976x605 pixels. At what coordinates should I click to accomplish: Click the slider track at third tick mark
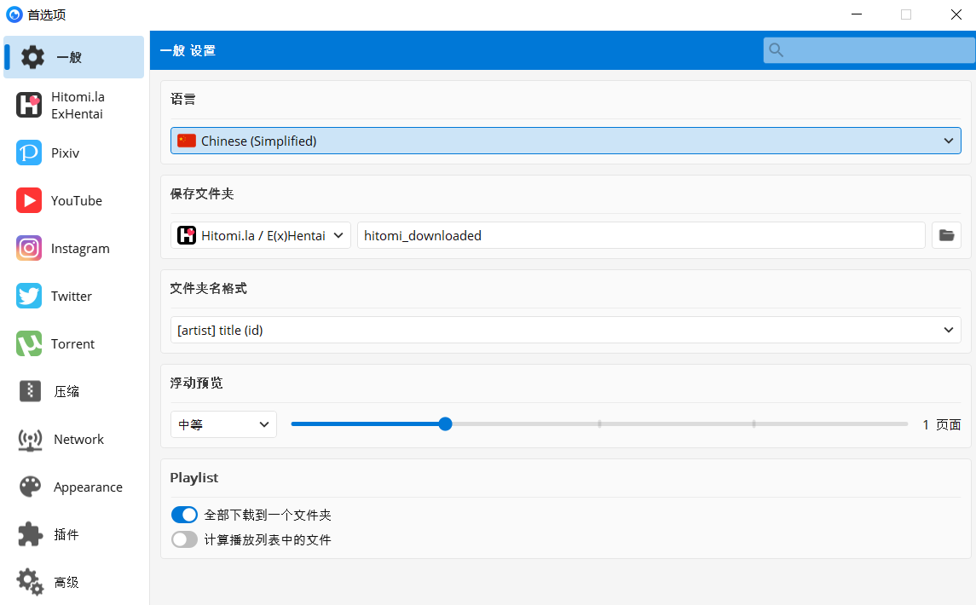(754, 424)
